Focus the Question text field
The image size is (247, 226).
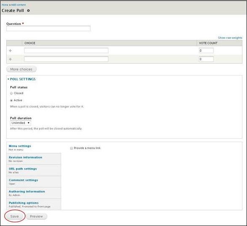point(48,28)
